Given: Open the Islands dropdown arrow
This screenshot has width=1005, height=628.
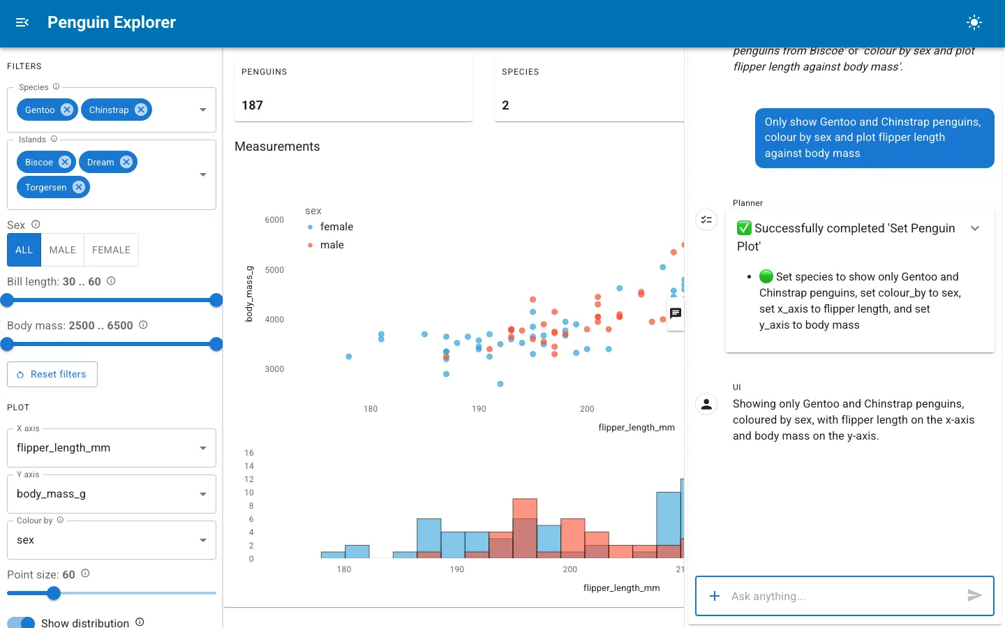Looking at the screenshot, I should click(203, 174).
